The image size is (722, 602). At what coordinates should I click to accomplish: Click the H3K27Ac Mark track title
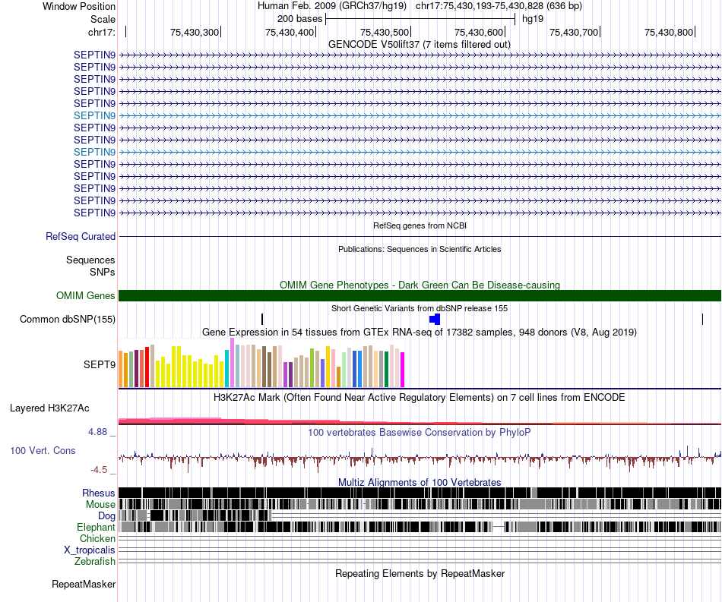(x=420, y=397)
